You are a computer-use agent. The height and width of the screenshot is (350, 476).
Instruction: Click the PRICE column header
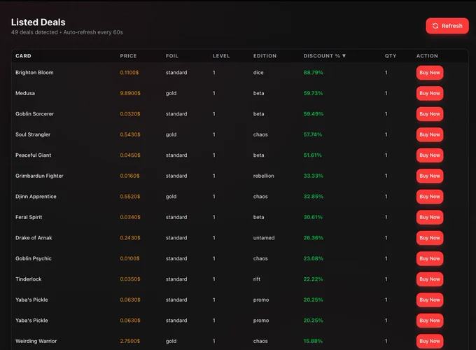[128, 56]
